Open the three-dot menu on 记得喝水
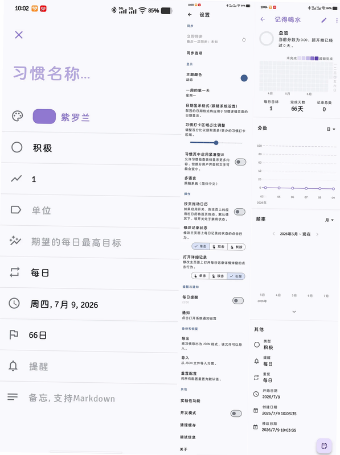 pos(337,20)
